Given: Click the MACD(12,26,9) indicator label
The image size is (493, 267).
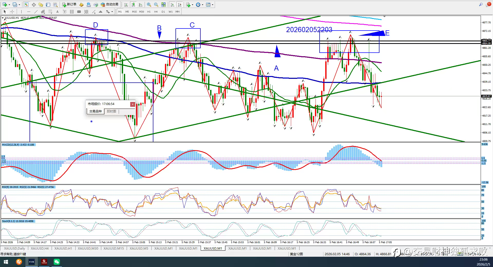Looking at the screenshot, I should [18, 145].
